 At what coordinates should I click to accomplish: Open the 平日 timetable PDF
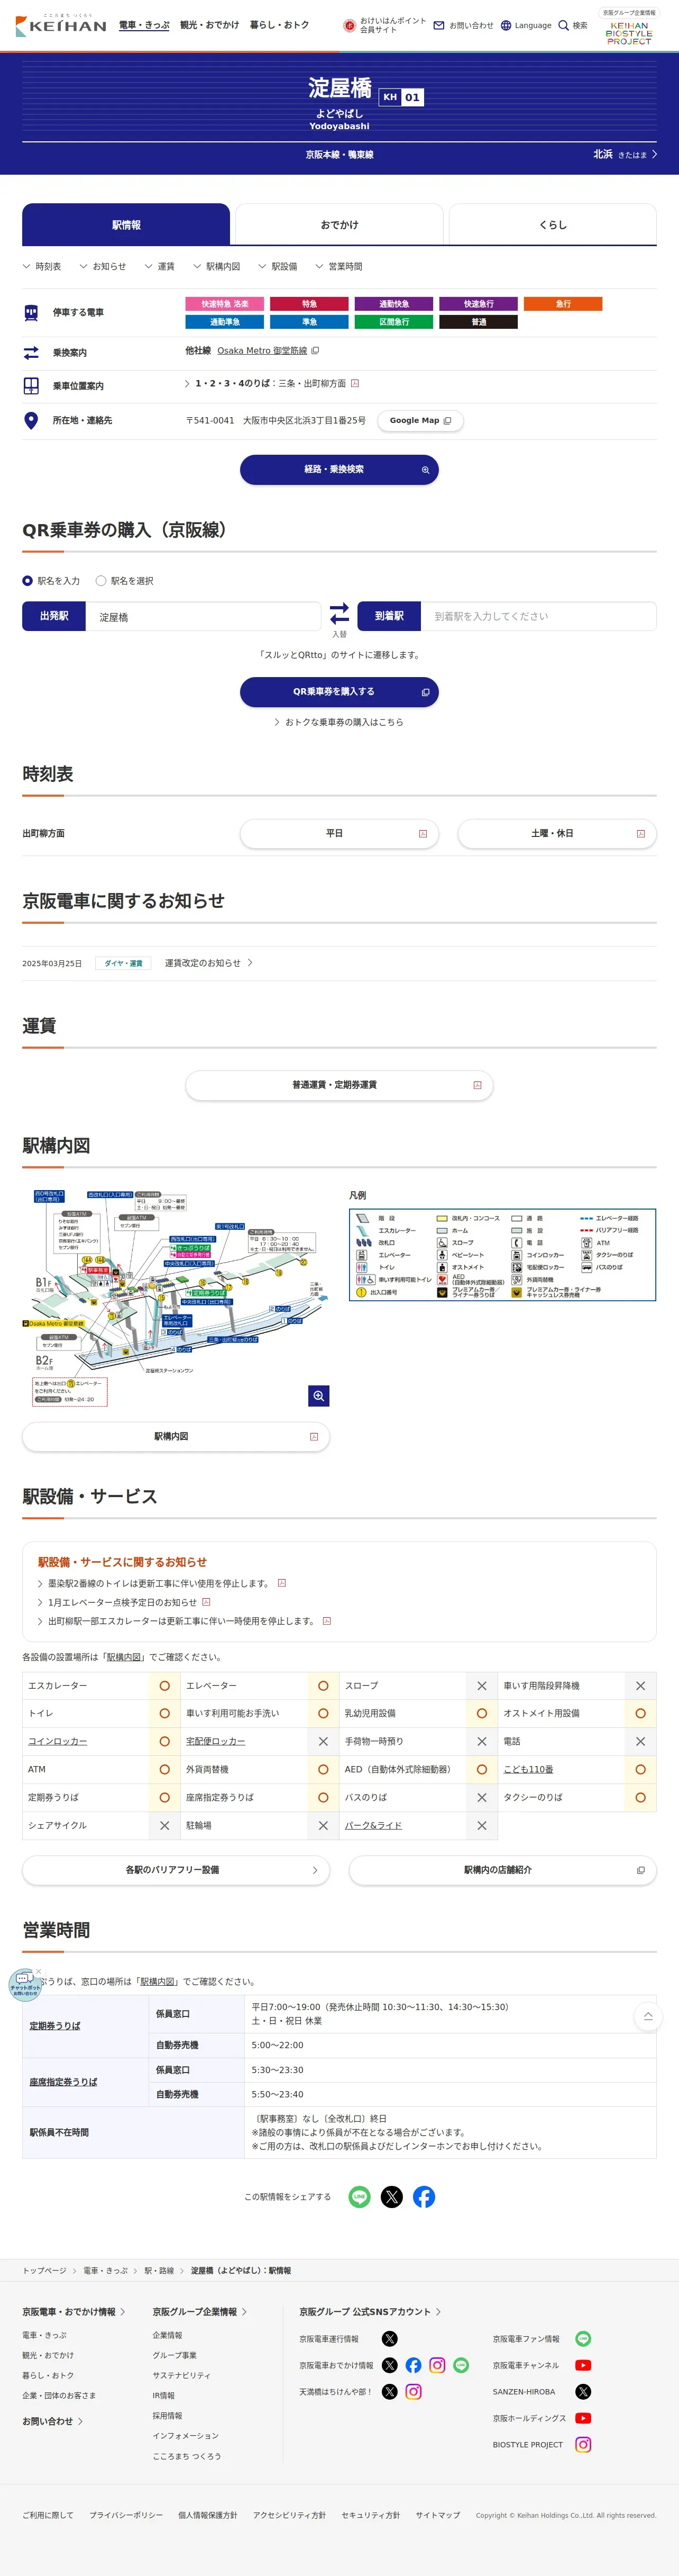339,833
